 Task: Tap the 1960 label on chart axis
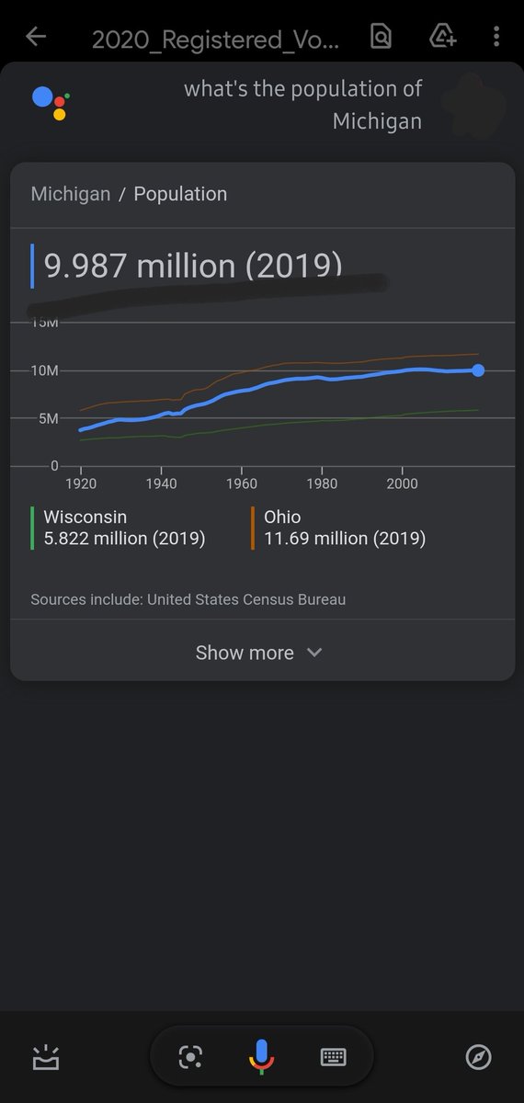tap(242, 483)
